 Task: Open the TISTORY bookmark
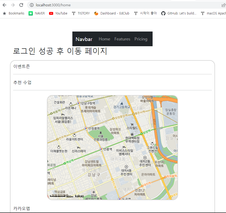81,13
